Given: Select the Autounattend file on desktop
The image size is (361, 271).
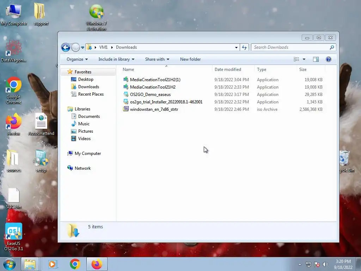Looking at the screenshot, I should point(41,125).
